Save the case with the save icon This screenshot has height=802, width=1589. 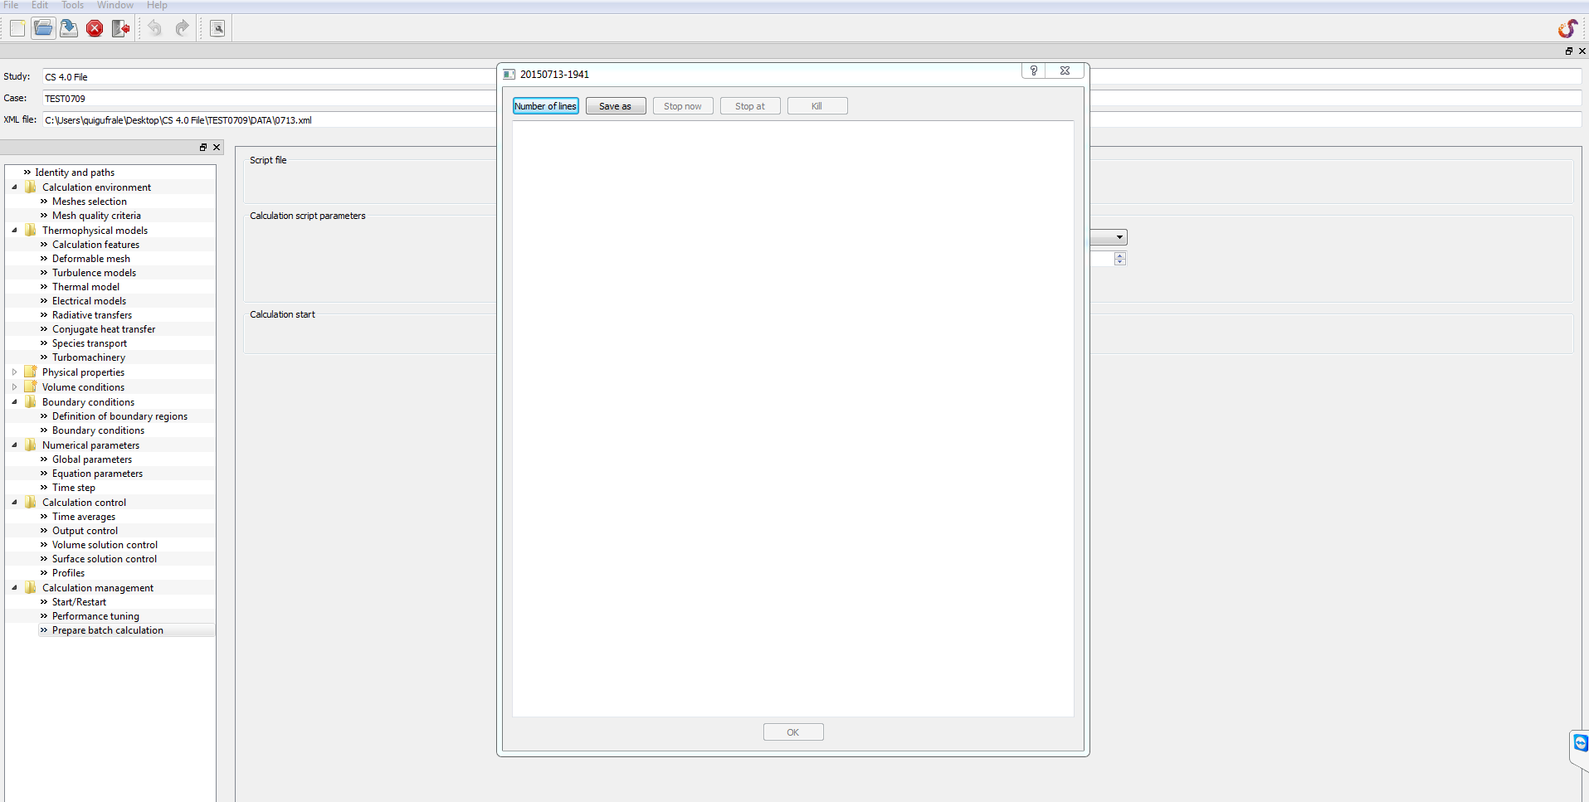point(69,29)
